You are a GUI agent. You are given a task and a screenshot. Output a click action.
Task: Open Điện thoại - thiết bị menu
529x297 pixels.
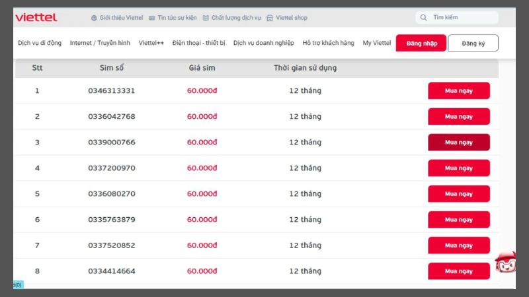(x=199, y=43)
